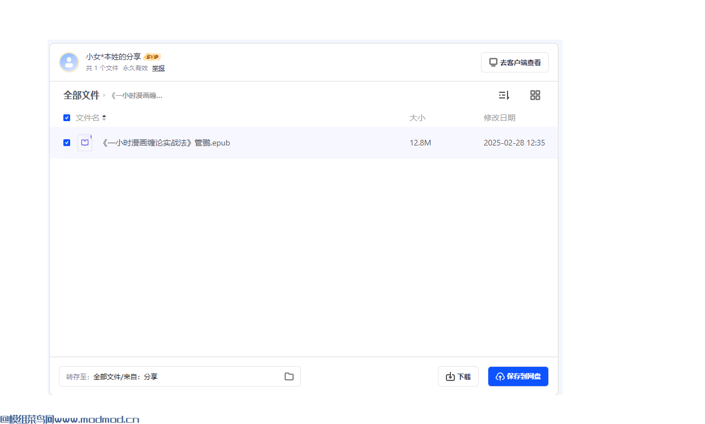Click the 修改日期 column header
This screenshot has width=705, height=424.
[x=500, y=118]
